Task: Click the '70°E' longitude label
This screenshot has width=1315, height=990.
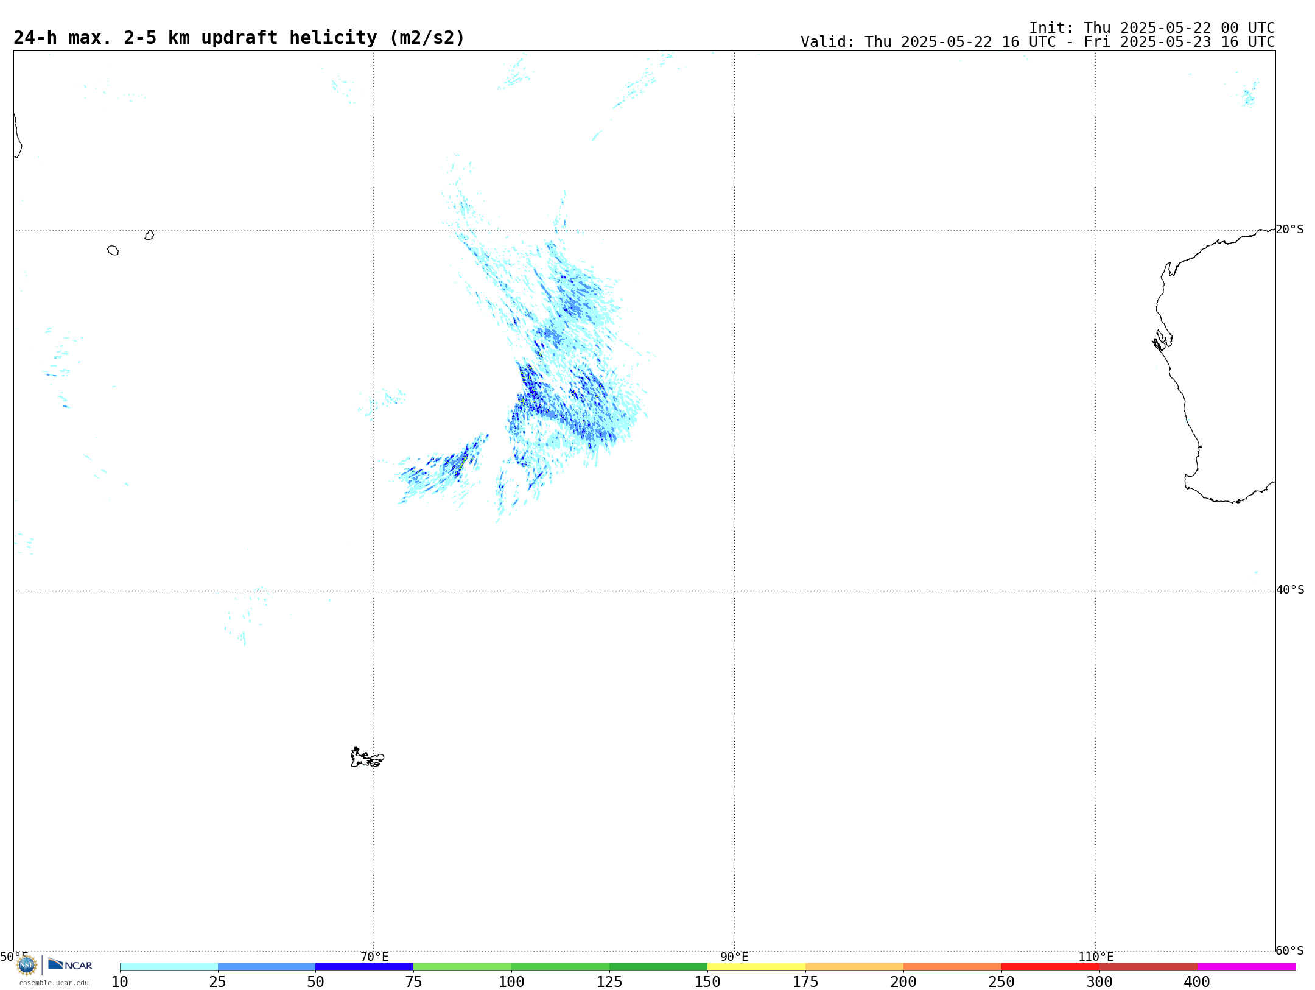Action: coord(374,957)
